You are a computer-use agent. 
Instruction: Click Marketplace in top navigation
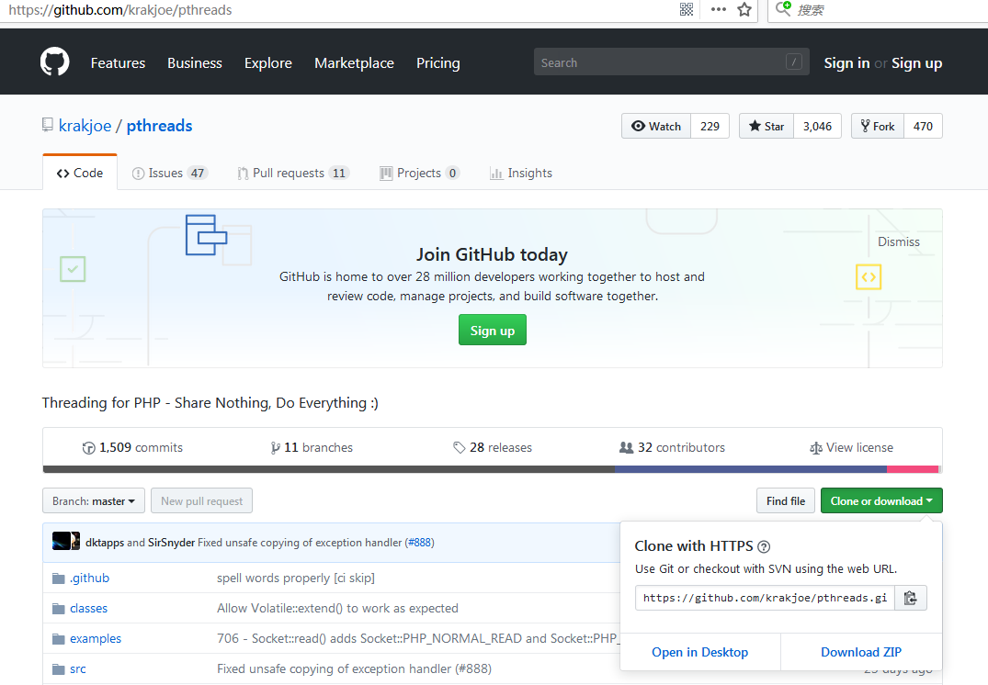pos(354,63)
